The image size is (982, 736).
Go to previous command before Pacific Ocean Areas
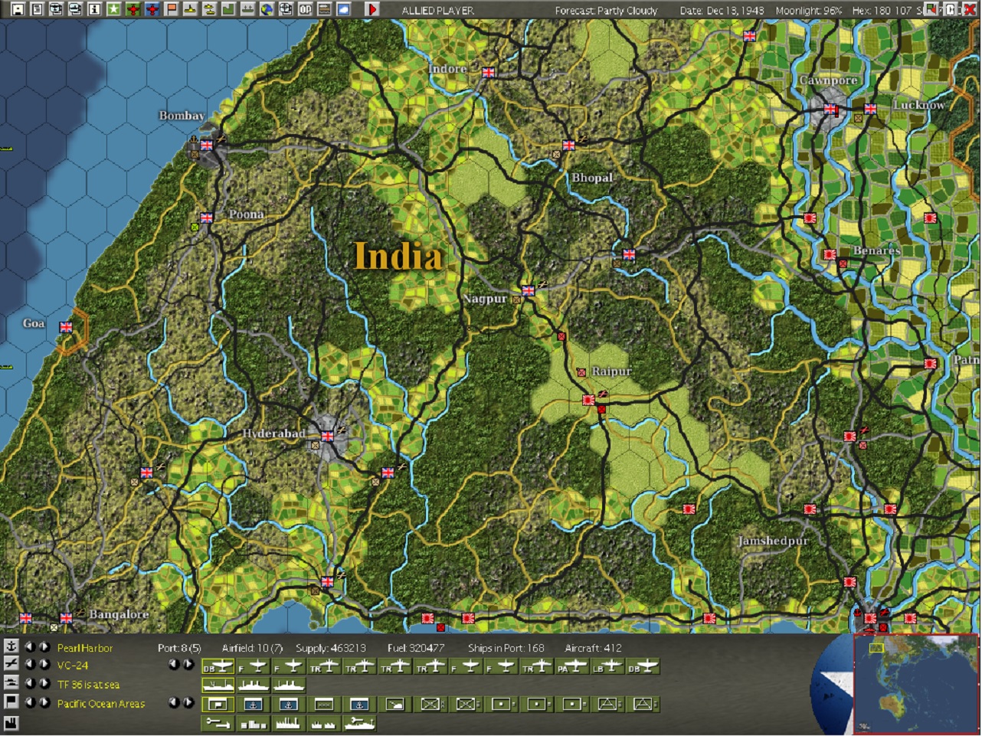[31, 702]
